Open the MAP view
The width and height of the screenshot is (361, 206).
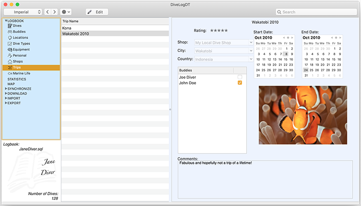[x=11, y=84]
